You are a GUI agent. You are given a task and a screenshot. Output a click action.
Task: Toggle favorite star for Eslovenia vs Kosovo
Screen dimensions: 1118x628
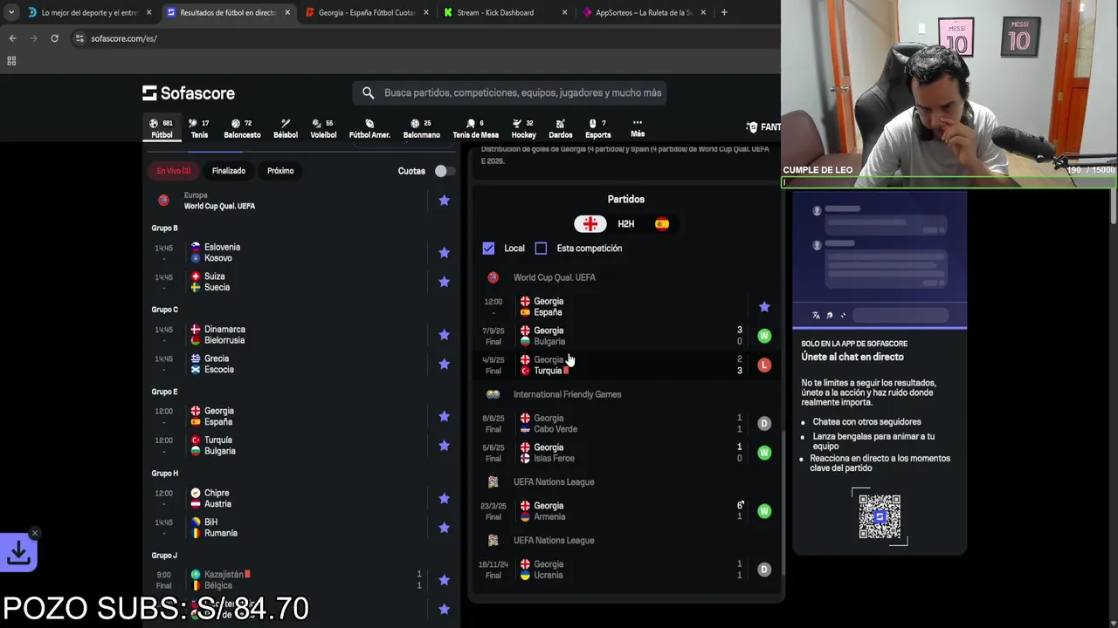[444, 253]
